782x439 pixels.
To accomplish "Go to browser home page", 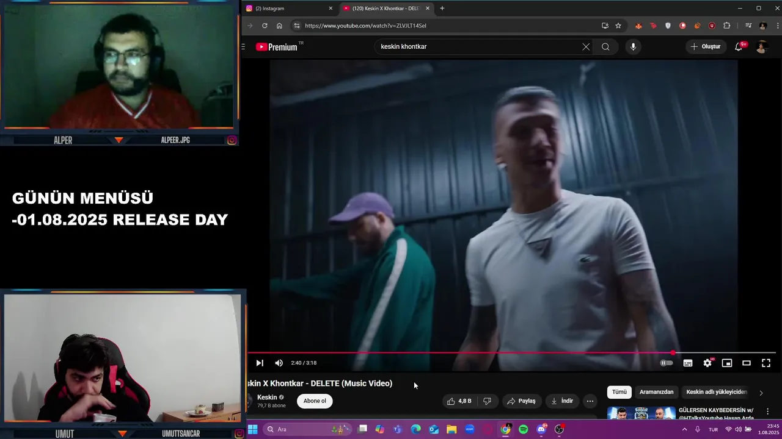I will click(x=279, y=26).
